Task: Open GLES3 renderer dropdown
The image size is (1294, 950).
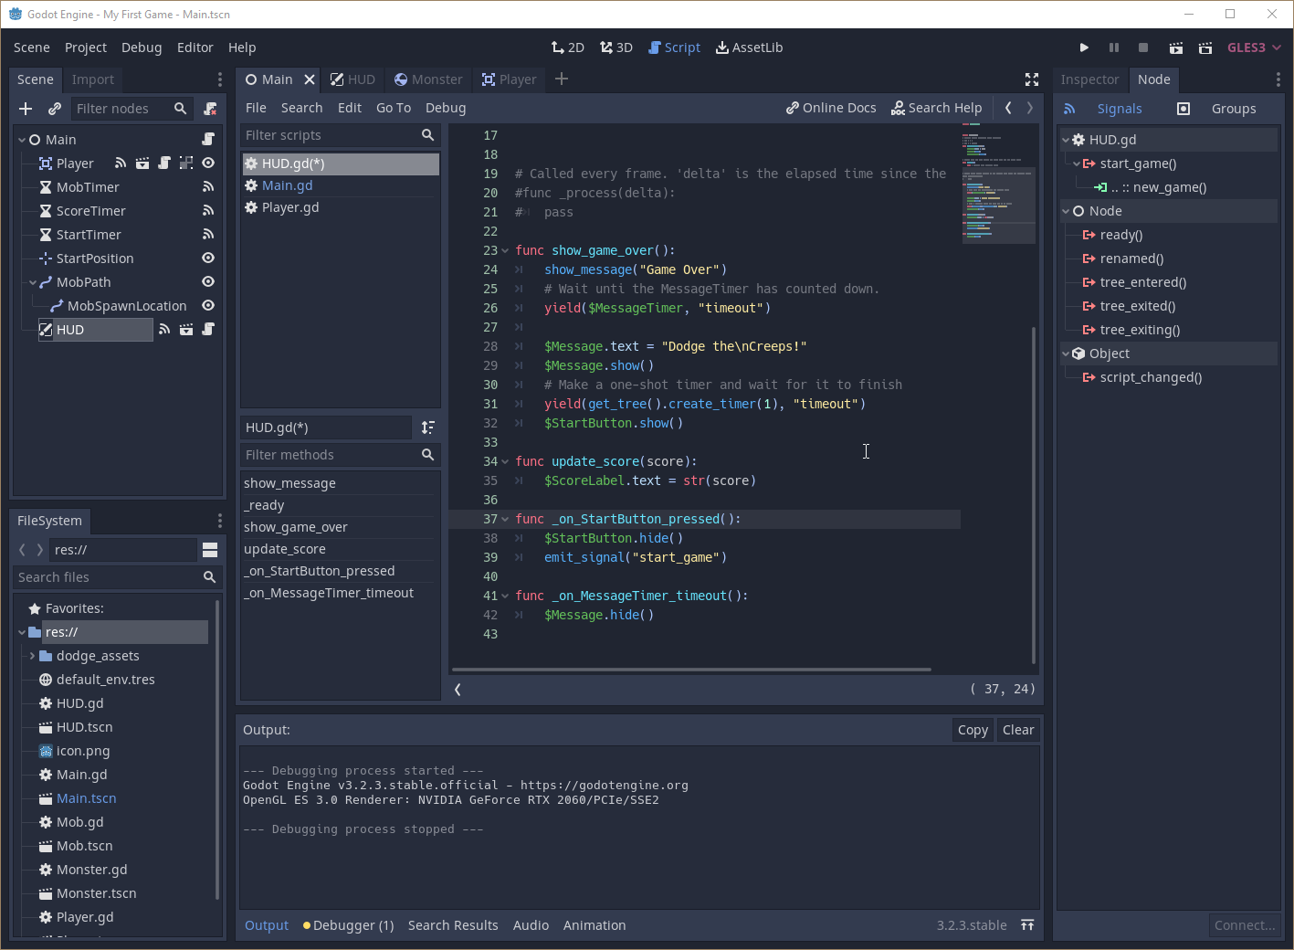Action: (1254, 47)
